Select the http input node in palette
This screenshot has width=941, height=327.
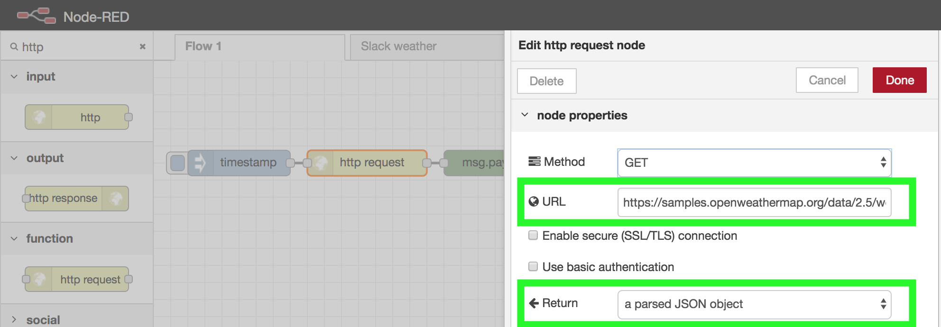pyautogui.click(x=77, y=117)
